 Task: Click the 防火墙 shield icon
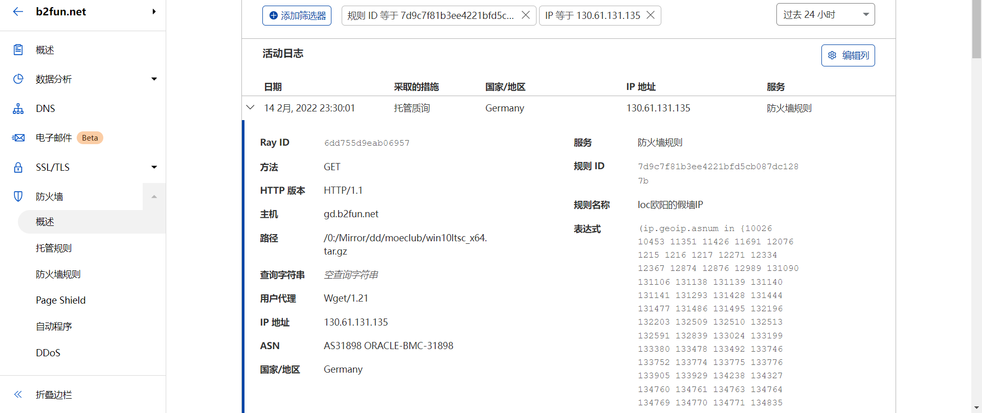point(18,196)
